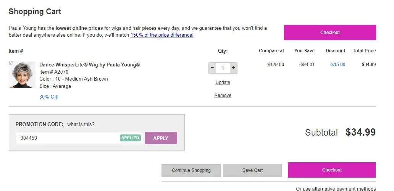The height and width of the screenshot is (191, 394).
Task: Click the 30% Off! promotion text
Action: click(x=49, y=97)
